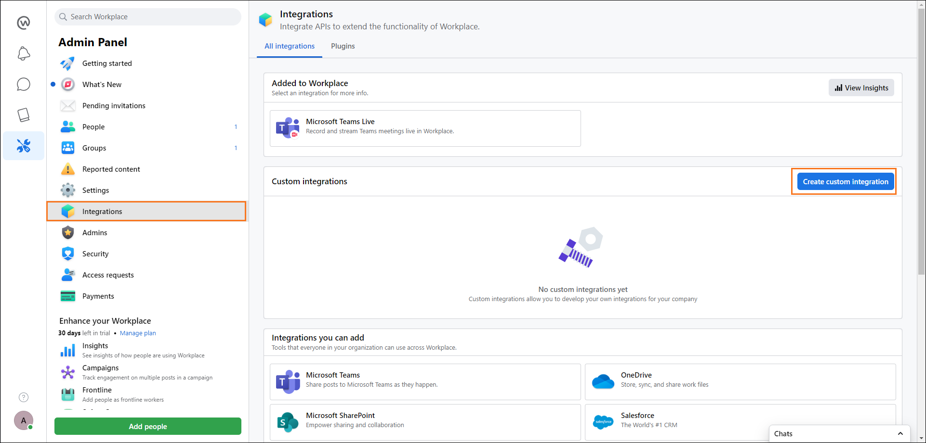The image size is (926, 443).
Task: Click the Frontline clipboard icon
Action: point(68,394)
